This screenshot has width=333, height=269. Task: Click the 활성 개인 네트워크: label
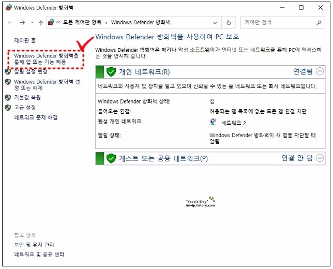120,122
